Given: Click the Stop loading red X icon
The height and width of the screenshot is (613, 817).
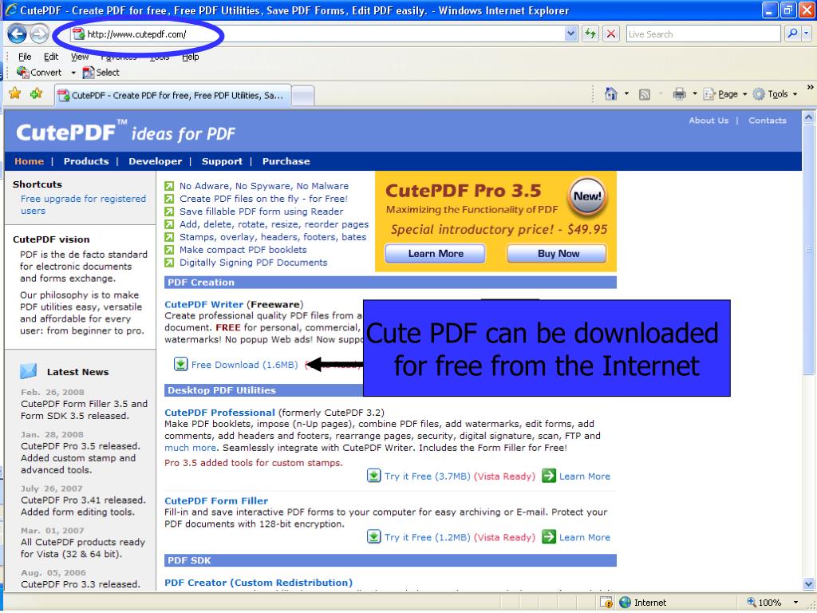Looking at the screenshot, I should point(611,34).
